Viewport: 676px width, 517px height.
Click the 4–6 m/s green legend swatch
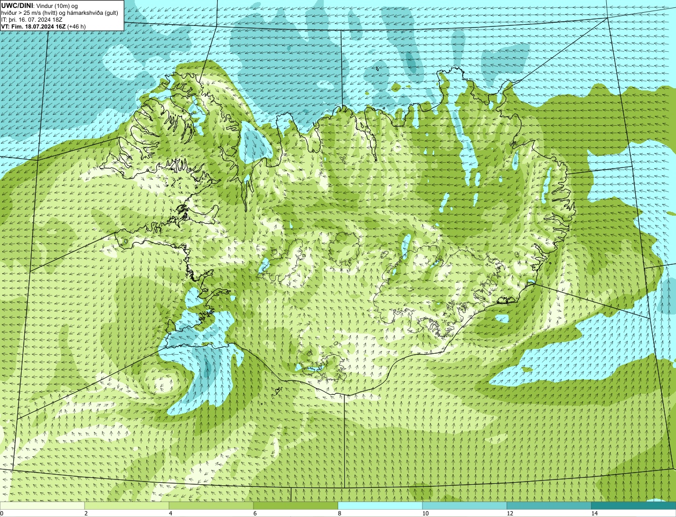point(211,505)
